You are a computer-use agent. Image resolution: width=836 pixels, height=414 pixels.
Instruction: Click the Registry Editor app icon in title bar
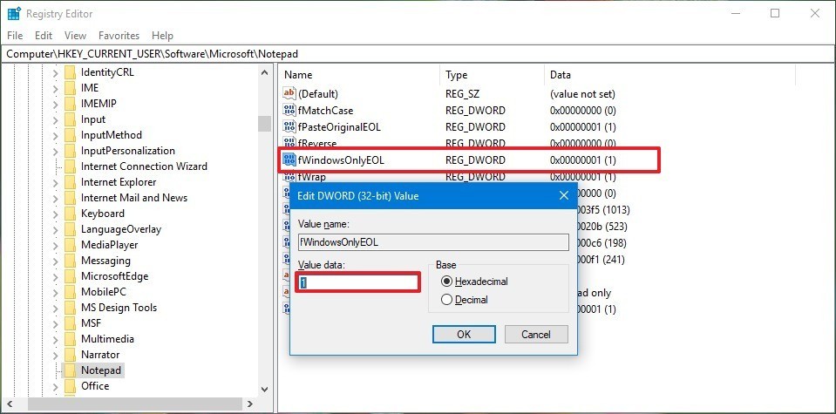click(x=14, y=13)
